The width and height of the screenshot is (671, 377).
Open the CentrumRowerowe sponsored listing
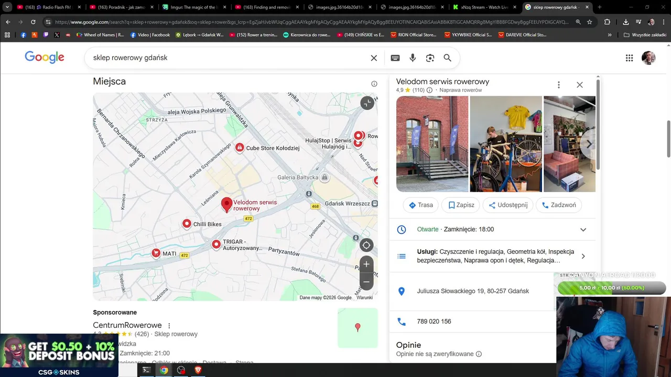(x=127, y=325)
